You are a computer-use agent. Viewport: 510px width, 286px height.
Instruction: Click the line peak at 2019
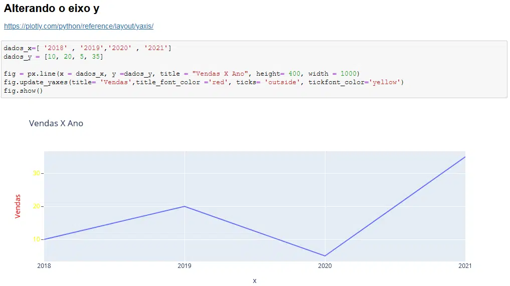[185, 206]
